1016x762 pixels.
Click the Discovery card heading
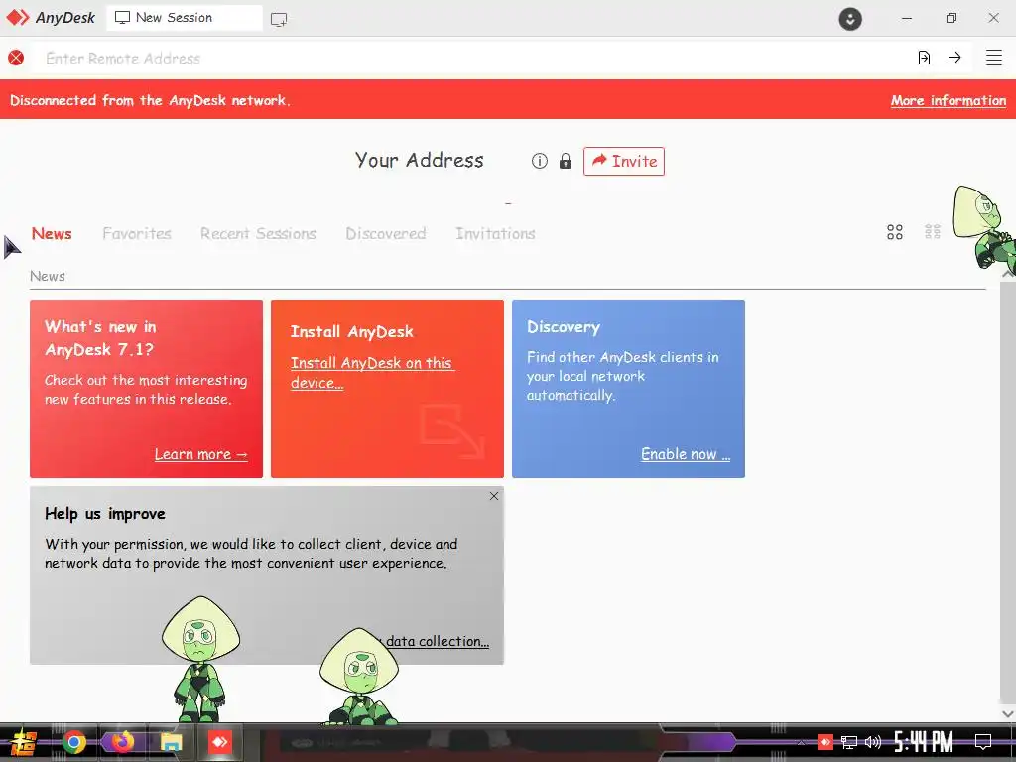[564, 327]
